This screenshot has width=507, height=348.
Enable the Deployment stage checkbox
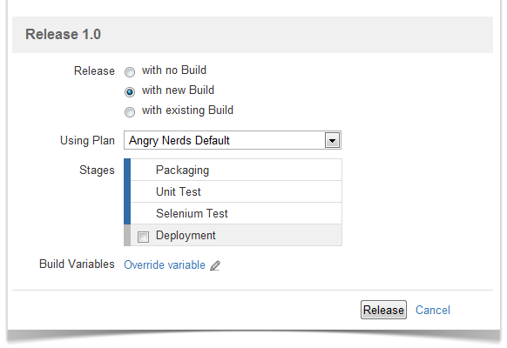[143, 237]
